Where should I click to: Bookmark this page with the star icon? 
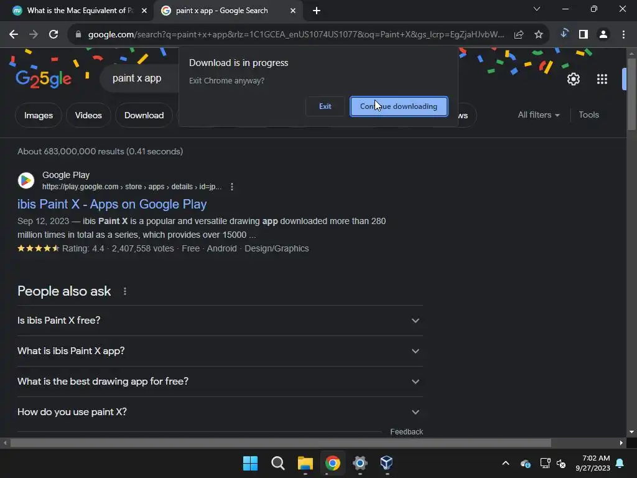pyautogui.click(x=538, y=35)
